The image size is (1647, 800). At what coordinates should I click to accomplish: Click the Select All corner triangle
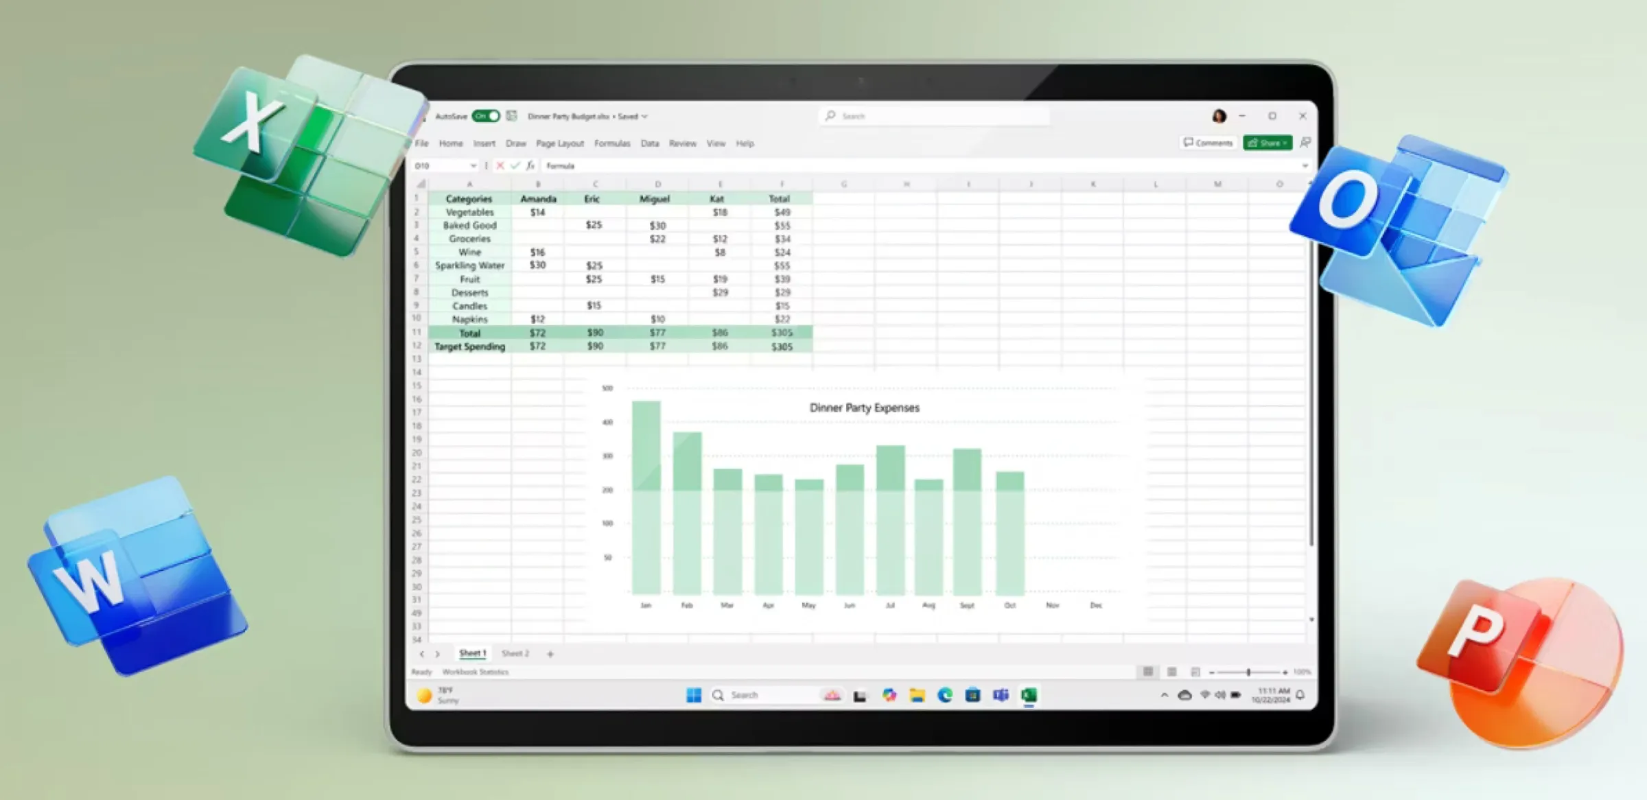(x=421, y=184)
